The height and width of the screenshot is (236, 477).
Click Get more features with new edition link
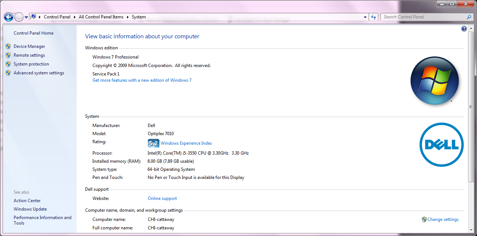click(142, 80)
